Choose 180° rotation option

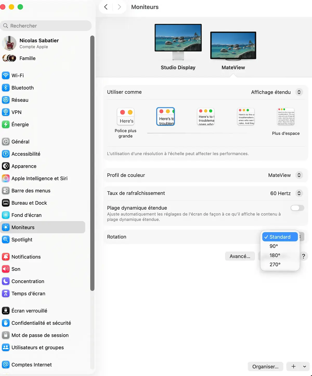click(280, 255)
